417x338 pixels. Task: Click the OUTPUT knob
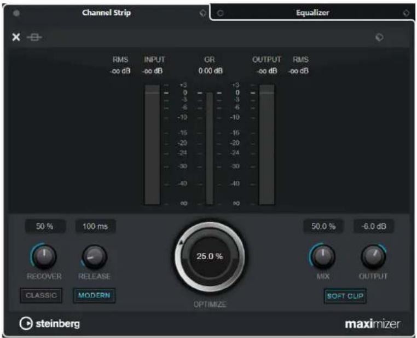click(x=373, y=256)
